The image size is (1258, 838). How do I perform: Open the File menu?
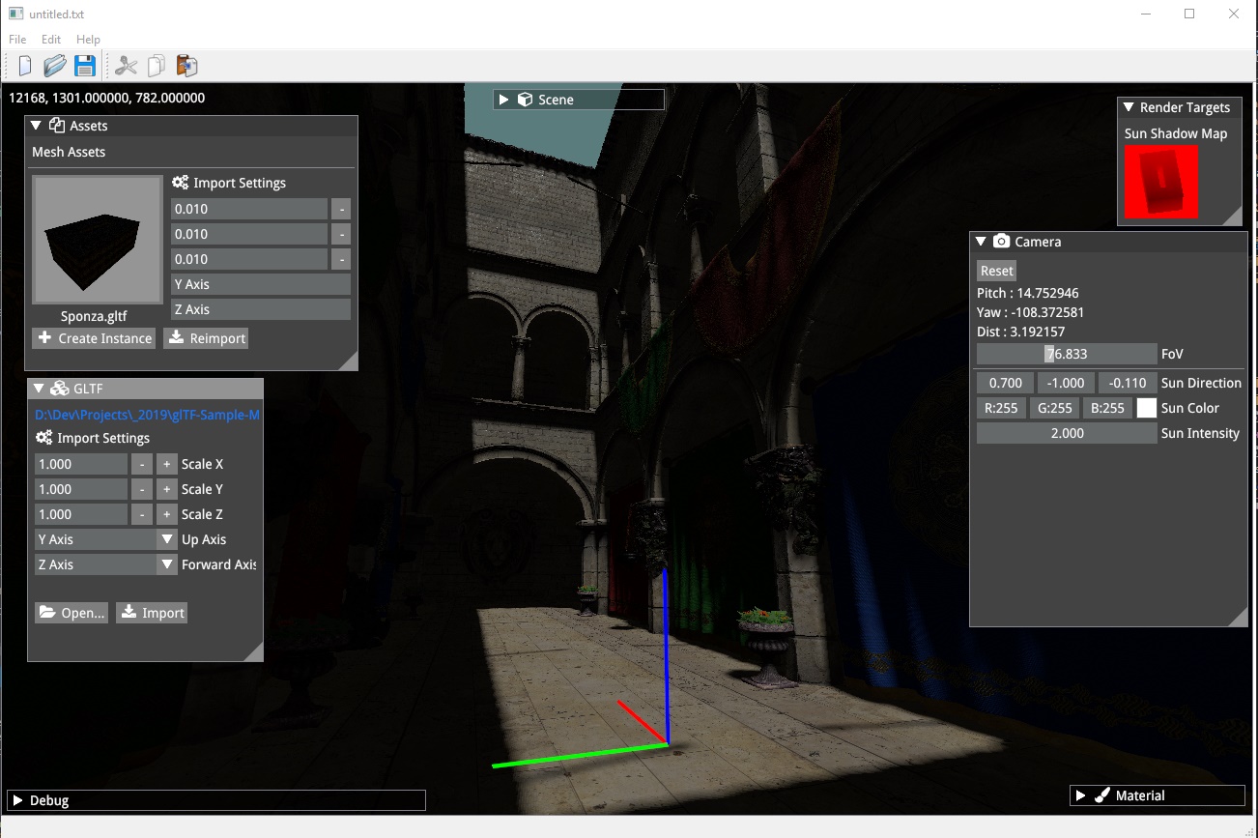(x=17, y=40)
